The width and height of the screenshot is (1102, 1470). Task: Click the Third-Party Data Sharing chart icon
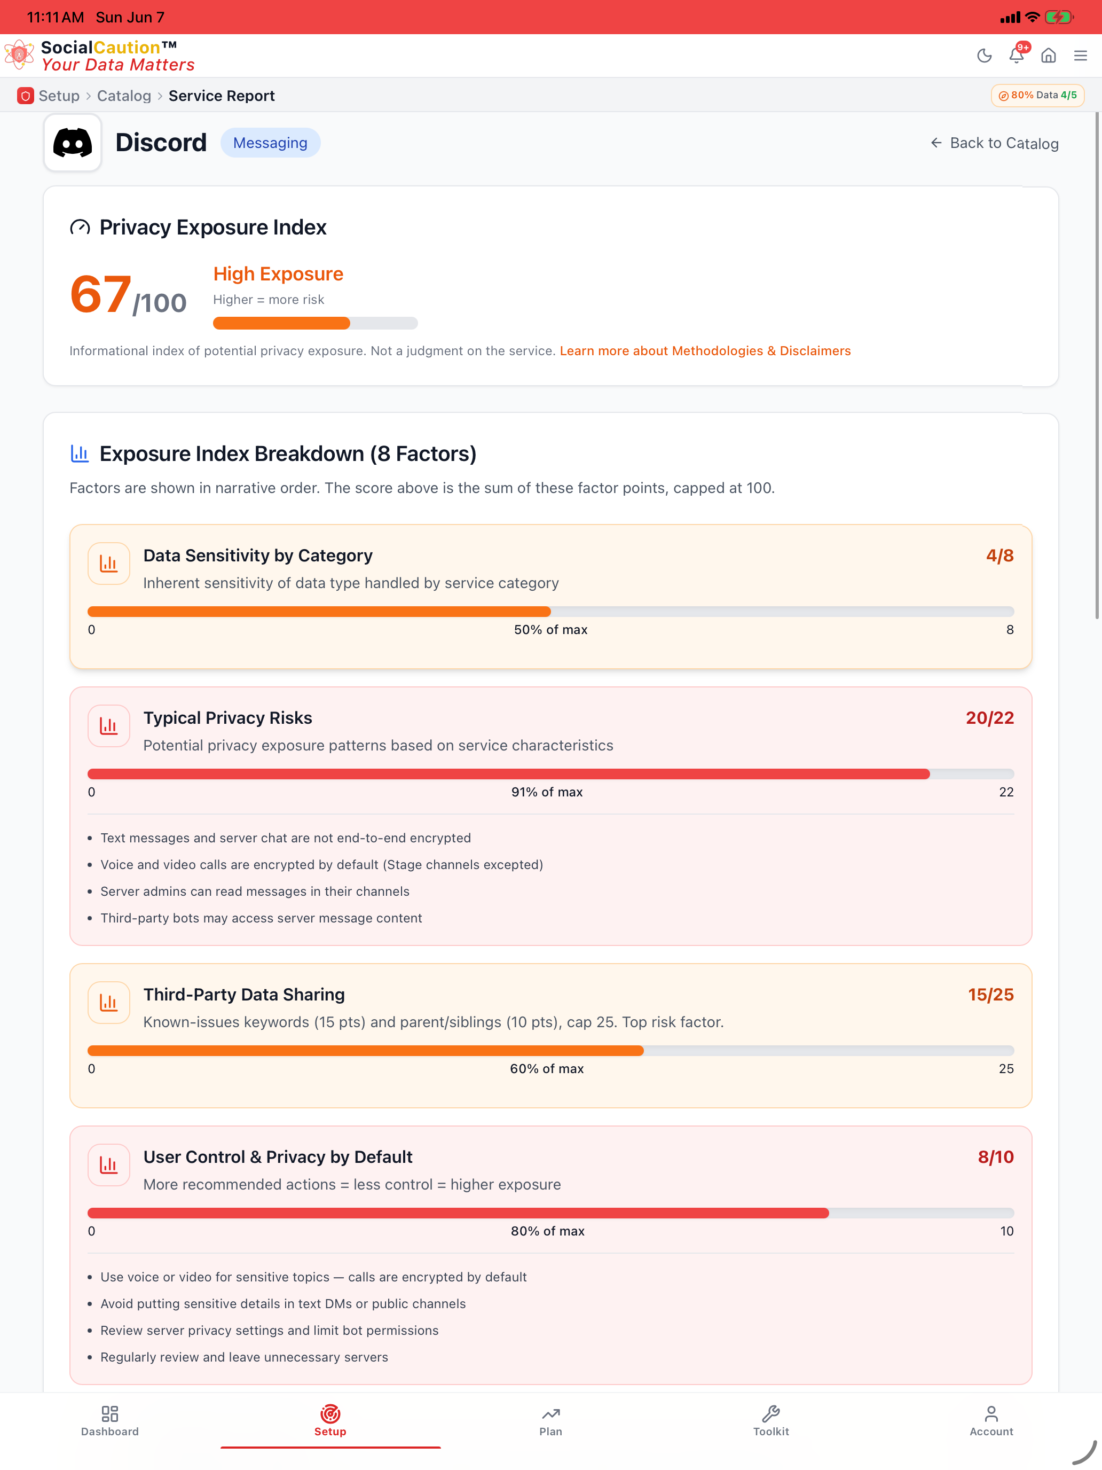(x=108, y=1002)
